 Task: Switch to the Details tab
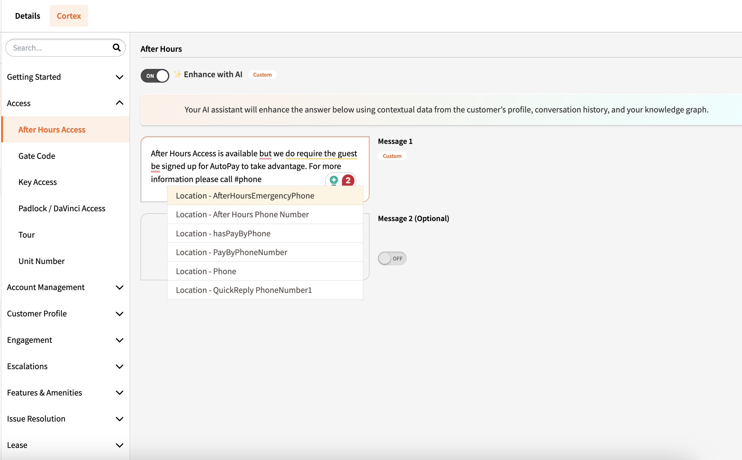[x=28, y=16]
